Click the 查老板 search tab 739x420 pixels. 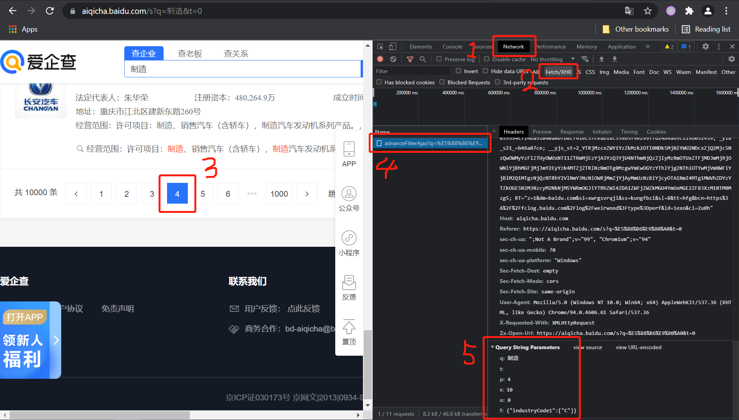[190, 54]
